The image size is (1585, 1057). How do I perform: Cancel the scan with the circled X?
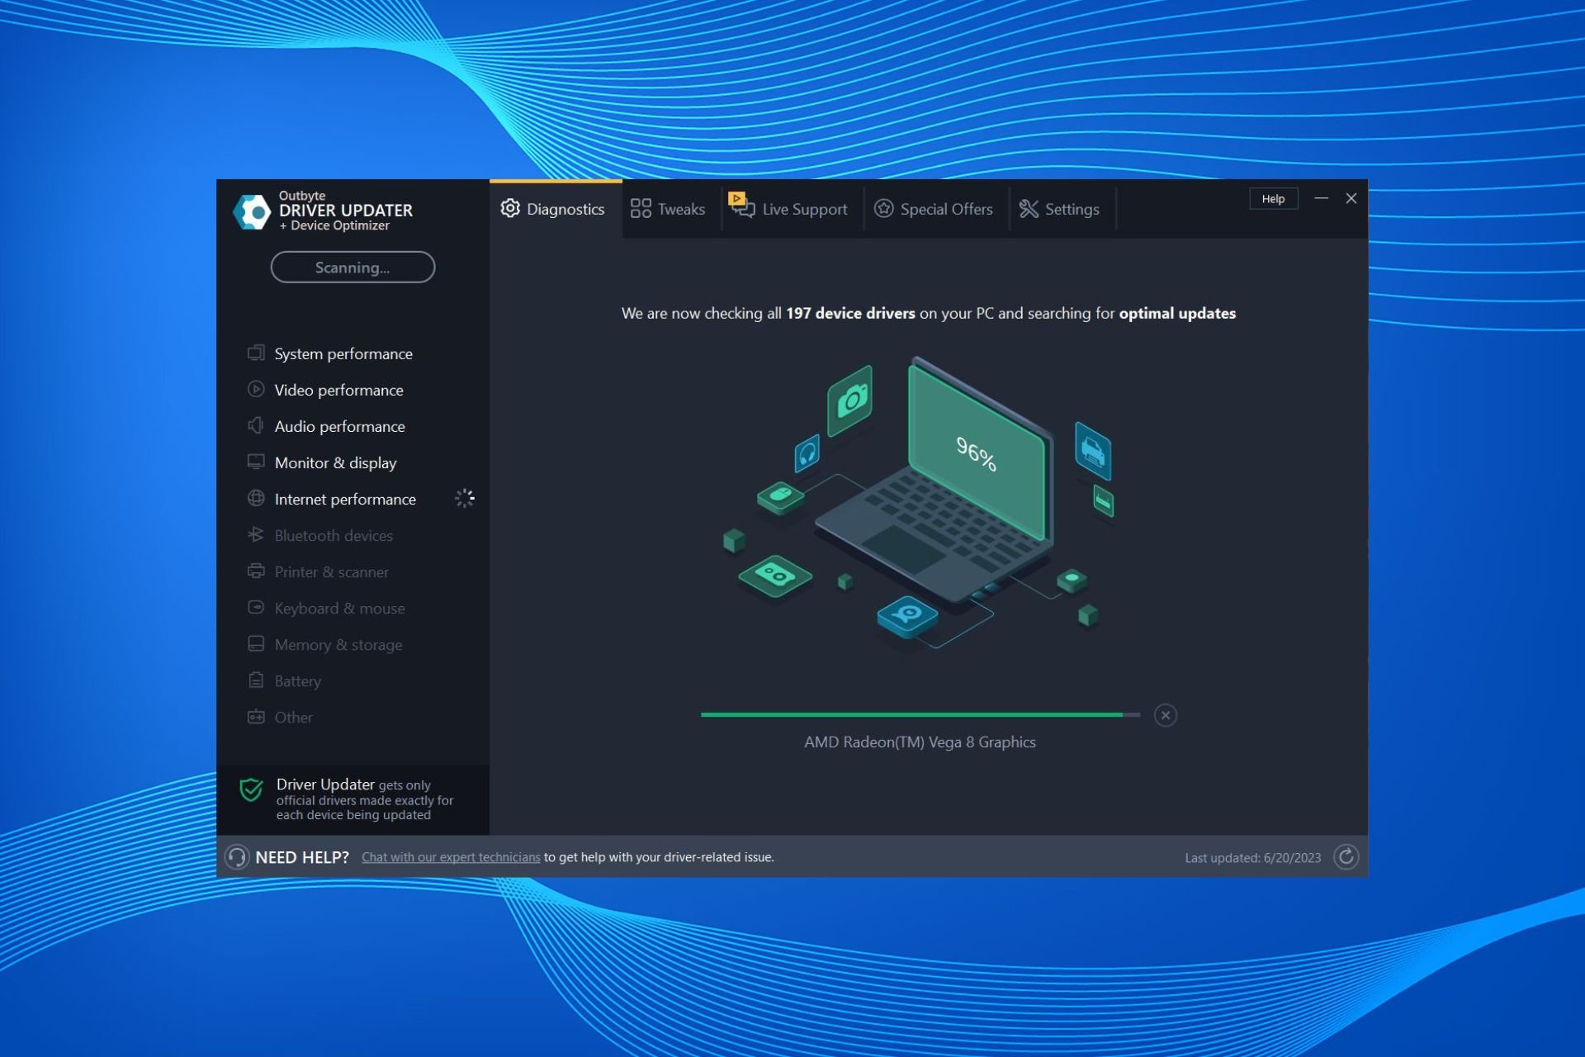1165,715
